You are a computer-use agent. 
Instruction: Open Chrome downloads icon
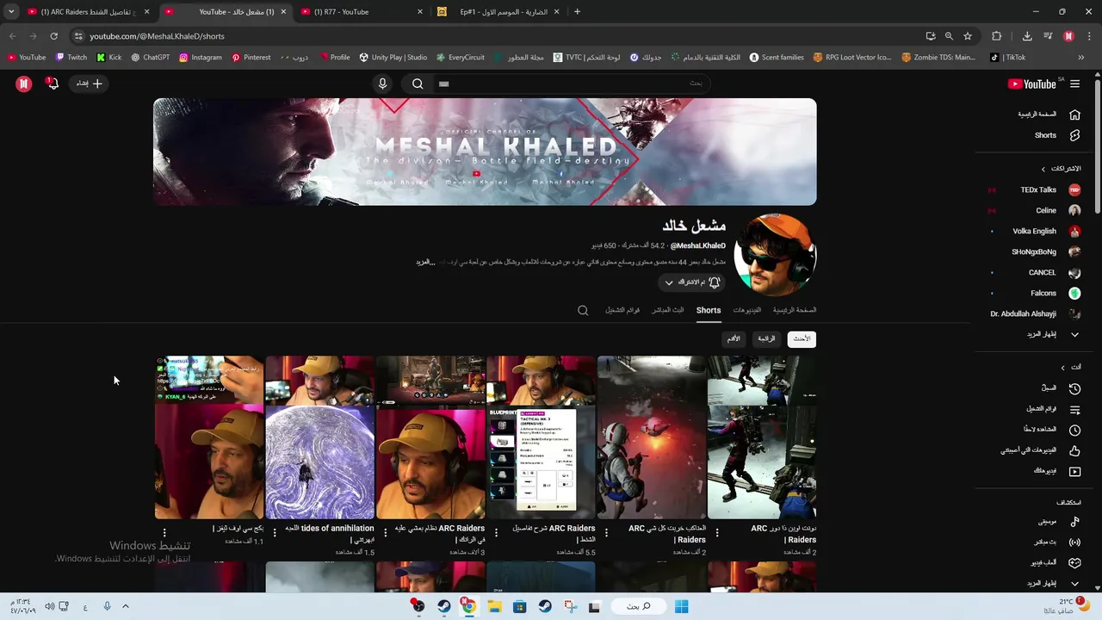[x=1027, y=36]
